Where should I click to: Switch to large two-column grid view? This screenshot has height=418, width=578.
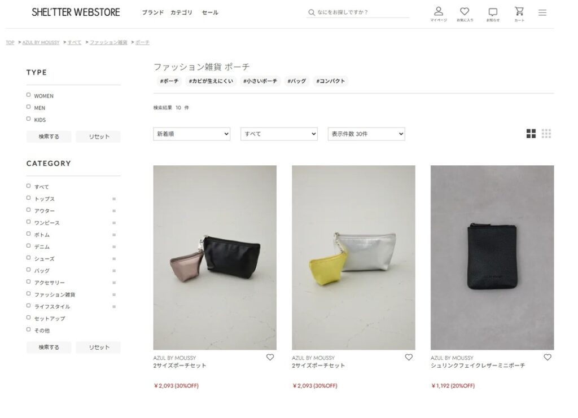(531, 134)
